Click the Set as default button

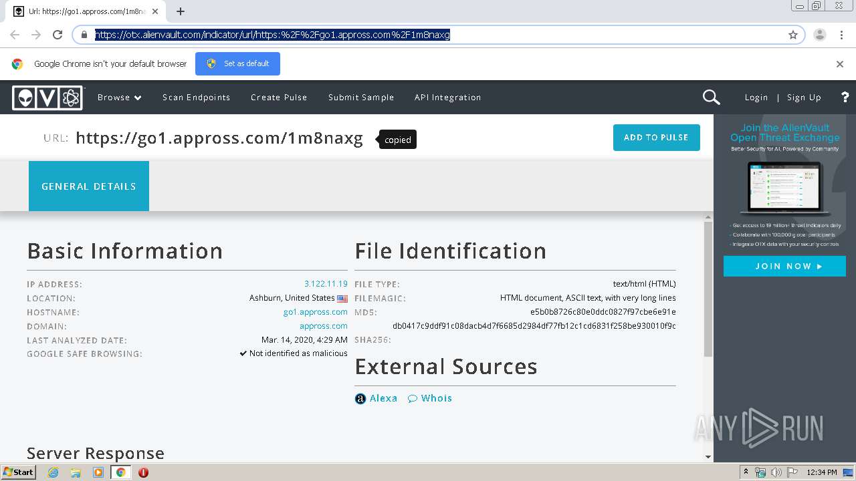click(x=237, y=63)
